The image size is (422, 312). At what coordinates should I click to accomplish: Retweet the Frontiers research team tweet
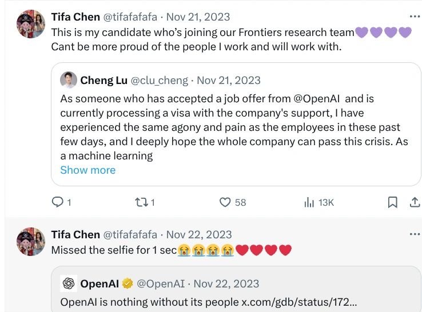click(x=140, y=202)
